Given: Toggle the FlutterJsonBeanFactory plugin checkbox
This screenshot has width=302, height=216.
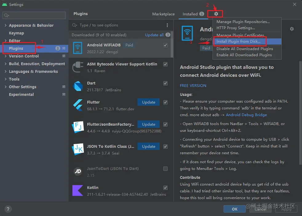Looking at the screenshot, I should tap(165, 124).
